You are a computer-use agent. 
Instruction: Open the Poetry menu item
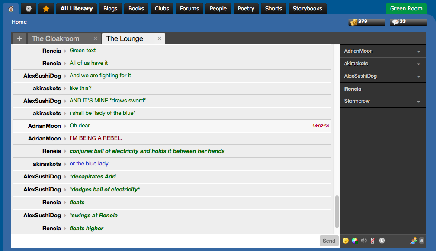246,9
